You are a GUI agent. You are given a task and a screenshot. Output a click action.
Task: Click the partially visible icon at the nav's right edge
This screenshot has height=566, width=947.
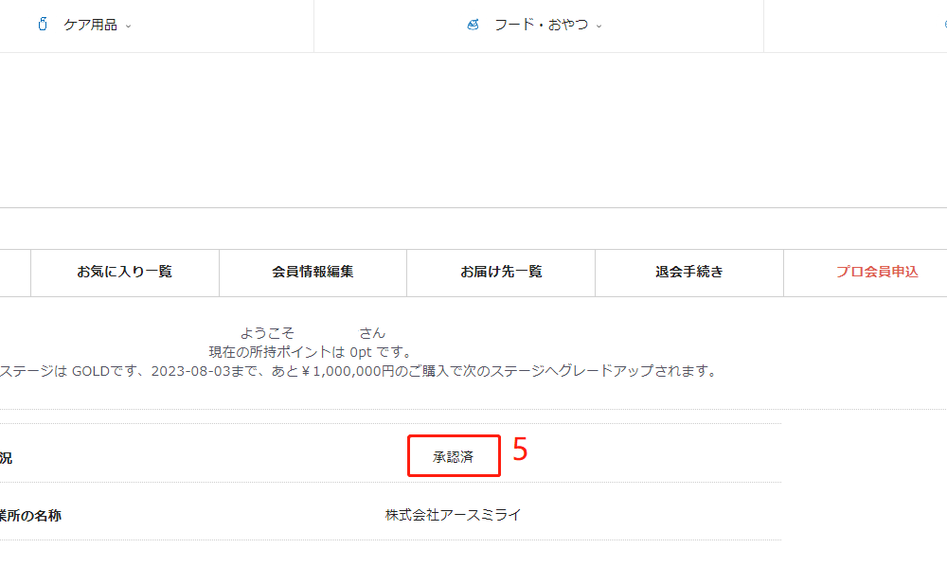click(x=945, y=25)
